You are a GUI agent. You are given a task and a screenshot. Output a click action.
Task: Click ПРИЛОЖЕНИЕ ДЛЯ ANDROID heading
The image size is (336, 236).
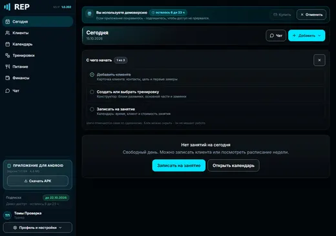coord(38,166)
